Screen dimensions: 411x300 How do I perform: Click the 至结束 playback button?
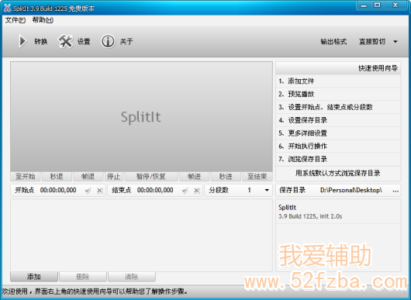click(257, 177)
